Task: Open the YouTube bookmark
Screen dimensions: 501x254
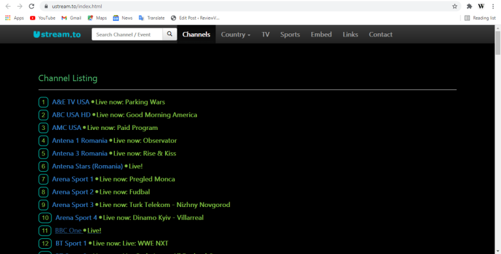Action: [x=42, y=18]
